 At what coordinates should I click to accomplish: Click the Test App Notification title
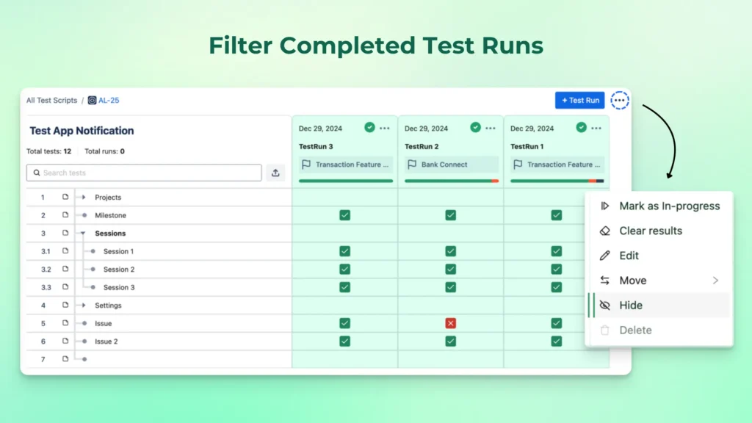coord(82,131)
